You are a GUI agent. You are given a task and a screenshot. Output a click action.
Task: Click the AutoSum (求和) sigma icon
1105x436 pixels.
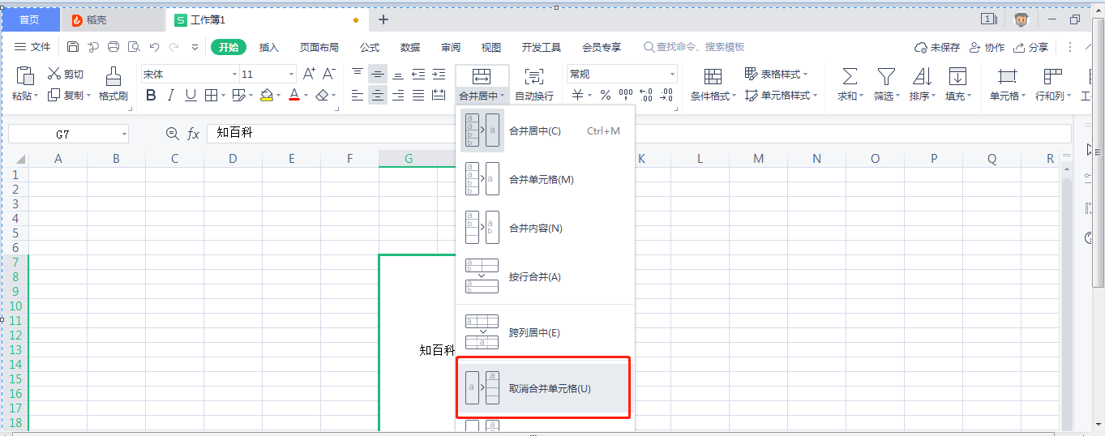[x=850, y=77]
